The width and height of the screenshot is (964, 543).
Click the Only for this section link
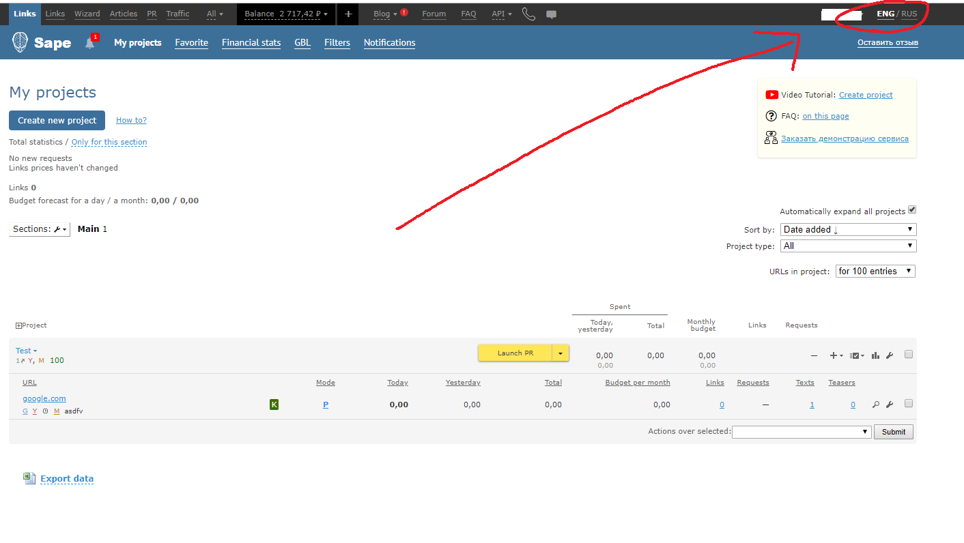click(109, 142)
